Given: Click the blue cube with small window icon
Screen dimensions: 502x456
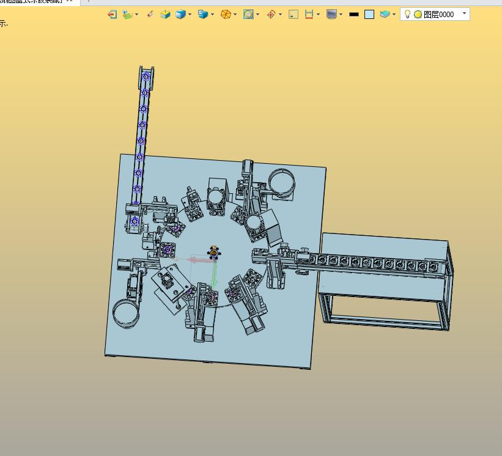Looking at the screenshot, I should (203, 14).
